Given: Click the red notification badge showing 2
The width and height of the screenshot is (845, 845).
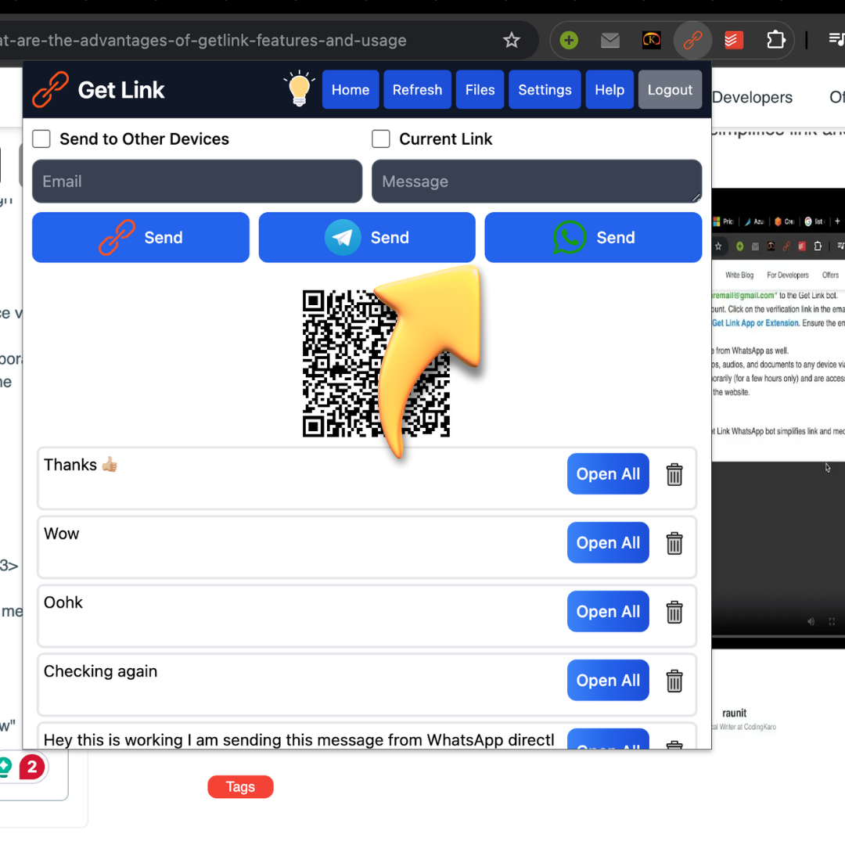Looking at the screenshot, I should [x=32, y=767].
